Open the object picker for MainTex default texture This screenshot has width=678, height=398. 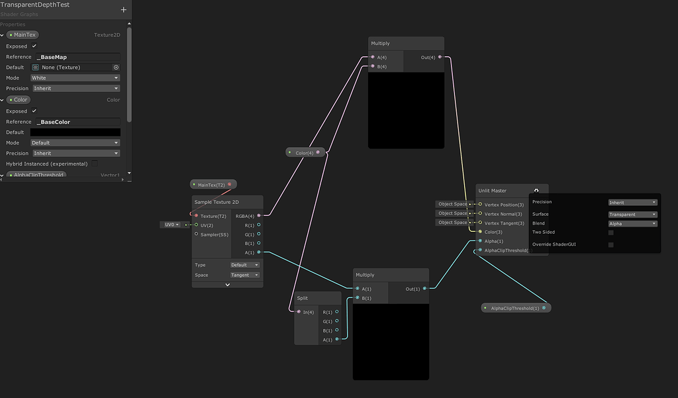[115, 67]
